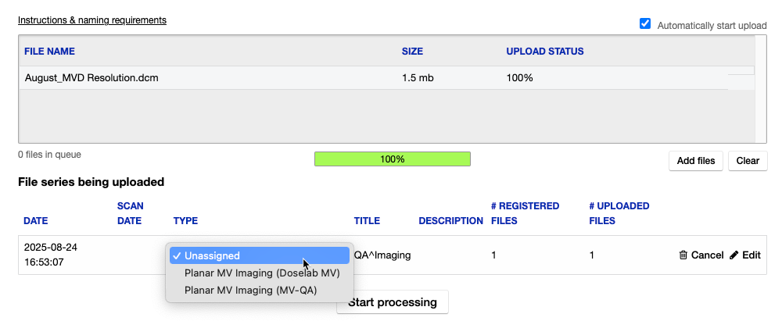Click the green 100% upload progress bar

click(392, 159)
